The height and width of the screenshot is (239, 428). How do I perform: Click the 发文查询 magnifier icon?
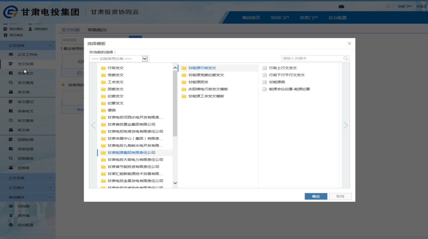(x=11, y=83)
